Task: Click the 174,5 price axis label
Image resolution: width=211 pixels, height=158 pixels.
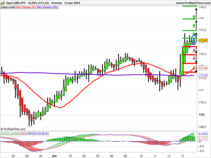Action: [x=202, y=7]
